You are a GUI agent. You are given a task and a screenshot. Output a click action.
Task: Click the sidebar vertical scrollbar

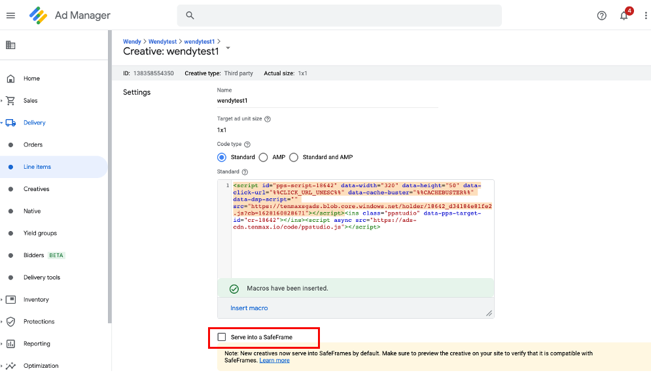tap(110, 177)
